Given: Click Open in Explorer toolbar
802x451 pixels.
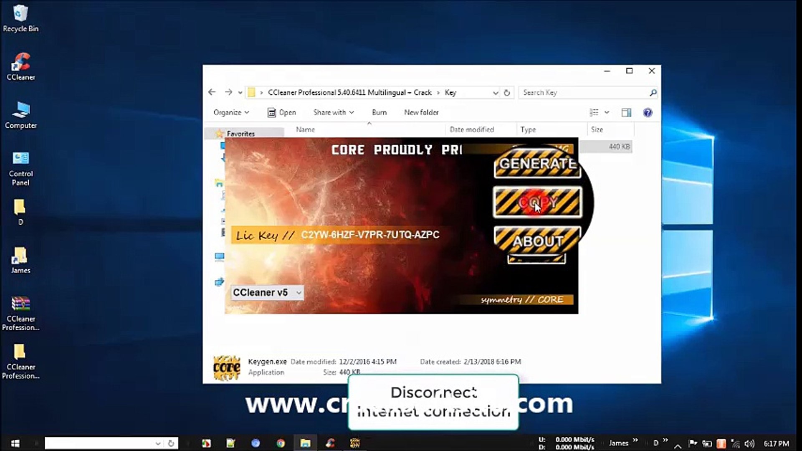Looking at the screenshot, I should coord(281,112).
